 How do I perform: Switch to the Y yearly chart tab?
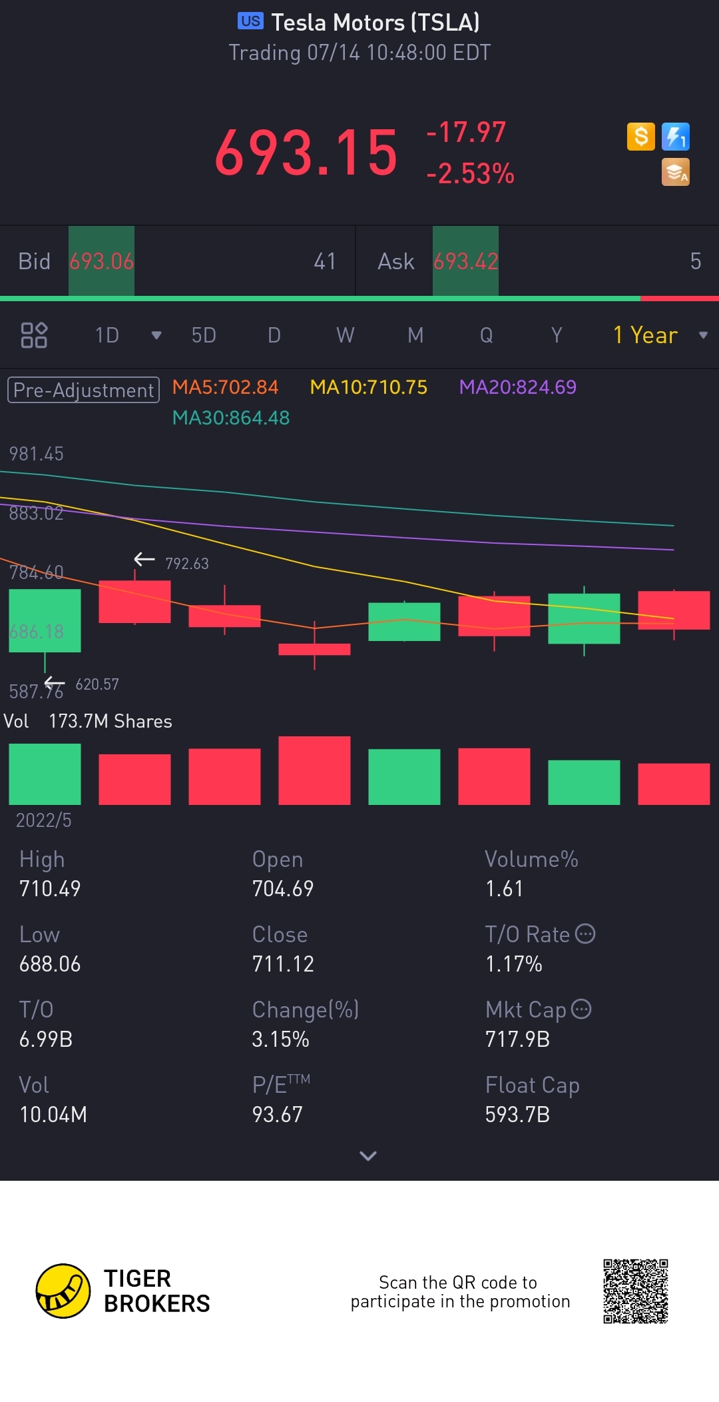coord(557,335)
